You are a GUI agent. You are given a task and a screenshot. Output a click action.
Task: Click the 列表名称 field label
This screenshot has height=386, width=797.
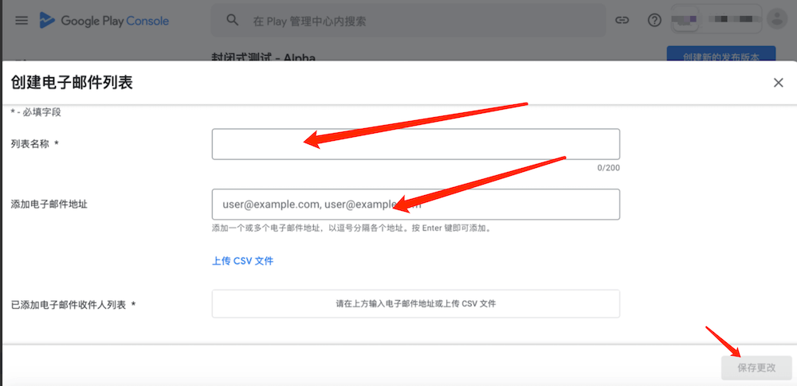(33, 144)
